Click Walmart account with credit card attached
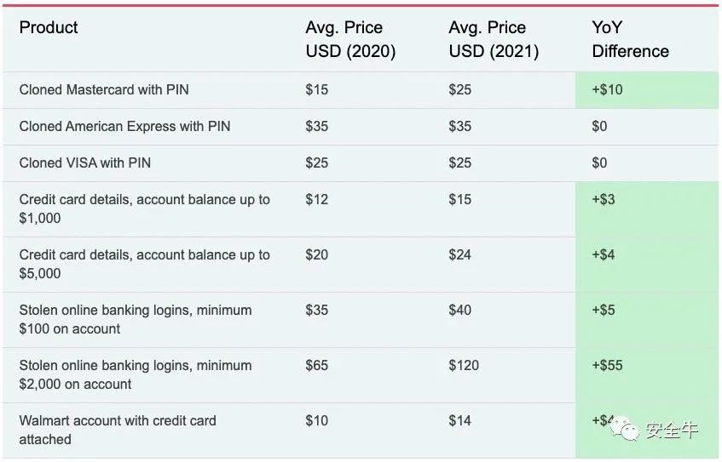This screenshot has height=462, width=722. (118, 430)
